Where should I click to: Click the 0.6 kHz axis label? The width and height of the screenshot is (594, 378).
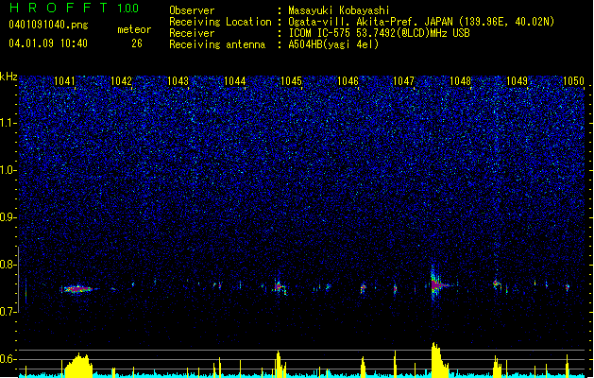(8, 359)
